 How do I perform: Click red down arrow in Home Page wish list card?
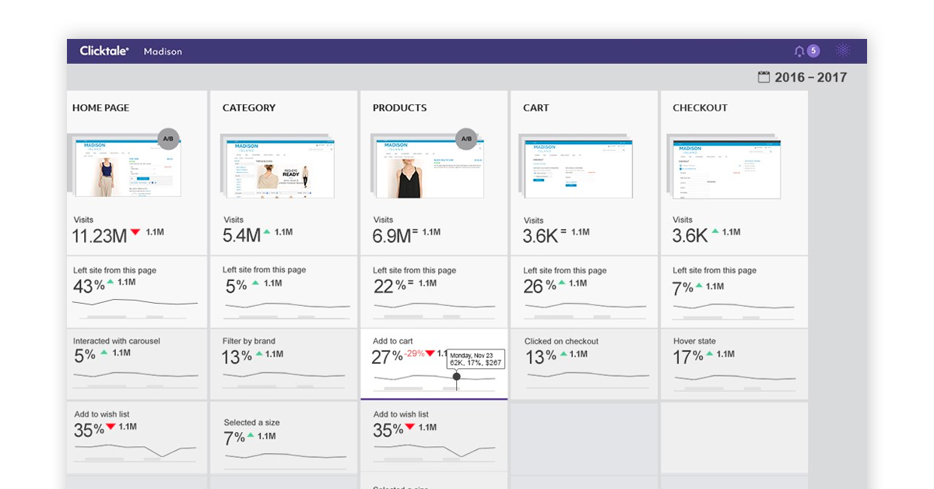point(111,427)
